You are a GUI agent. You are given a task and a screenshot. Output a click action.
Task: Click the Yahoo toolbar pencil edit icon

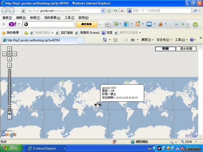pos(108,24)
